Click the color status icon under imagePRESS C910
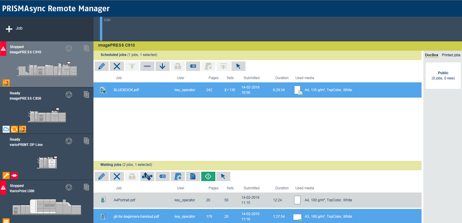 point(6,83)
